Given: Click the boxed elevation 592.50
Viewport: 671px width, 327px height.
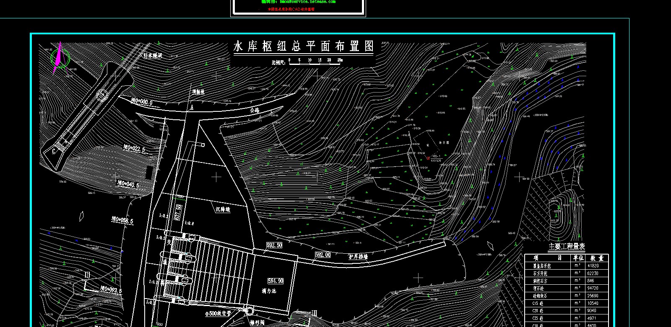Looking at the screenshot, I should 274,245.
